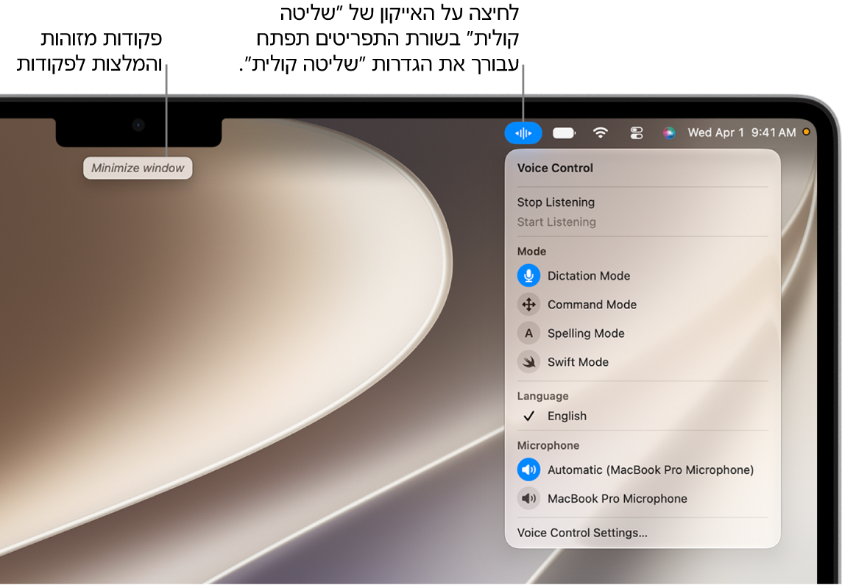Select the Dictation Mode microphone icon

pyautogui.click(x=529, y=276)
